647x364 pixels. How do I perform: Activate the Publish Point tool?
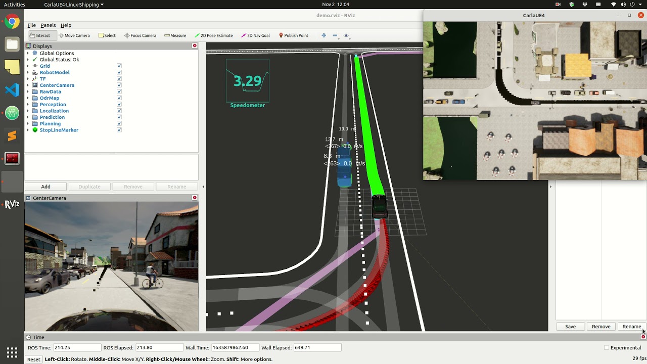point(294,35)
